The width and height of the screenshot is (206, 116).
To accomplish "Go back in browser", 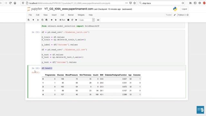I will tap(1, 3).
